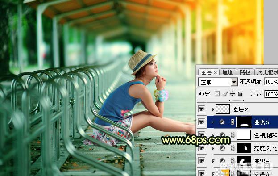Open the 历史记录 tab
This screenshot has width=278, height=176.
[267, 72]
